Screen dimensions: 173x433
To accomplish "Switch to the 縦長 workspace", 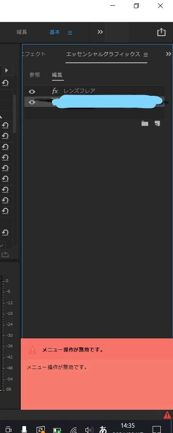I will pyautogui.click(x=22, y=32).
